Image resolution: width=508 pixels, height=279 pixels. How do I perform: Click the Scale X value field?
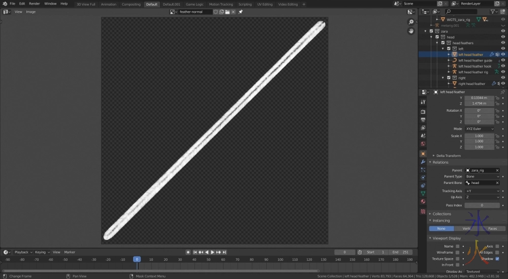[479, 136]
